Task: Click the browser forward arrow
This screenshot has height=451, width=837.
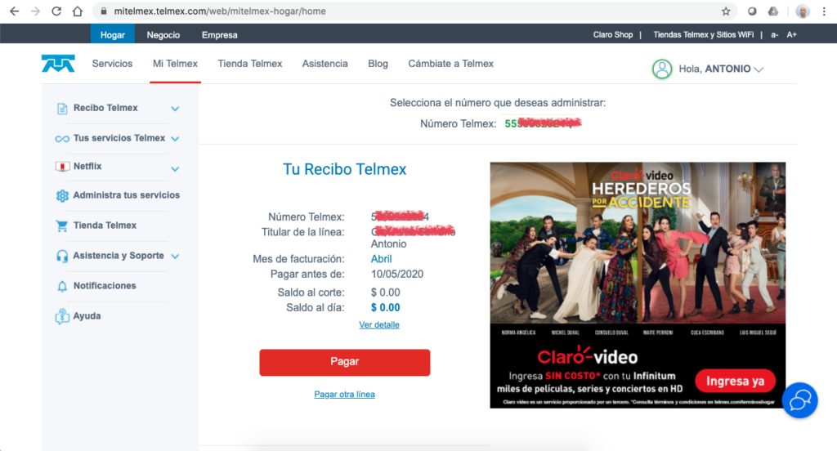Action: (35, 11)
